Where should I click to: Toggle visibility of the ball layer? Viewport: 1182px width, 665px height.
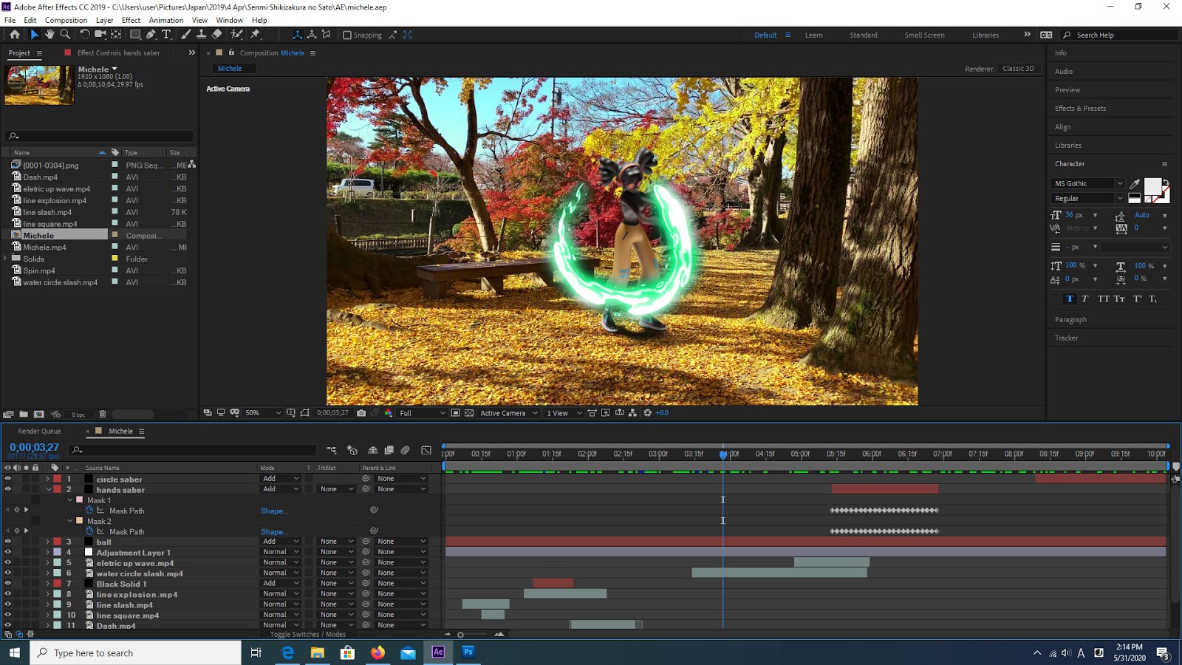[x=8, y=542]
